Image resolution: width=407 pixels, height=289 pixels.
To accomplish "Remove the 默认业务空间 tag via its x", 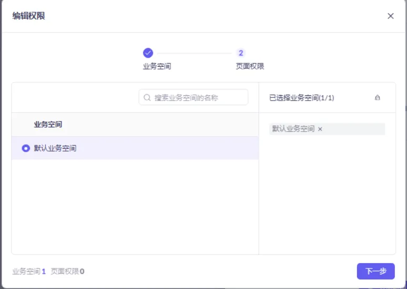I will [320, 129].
